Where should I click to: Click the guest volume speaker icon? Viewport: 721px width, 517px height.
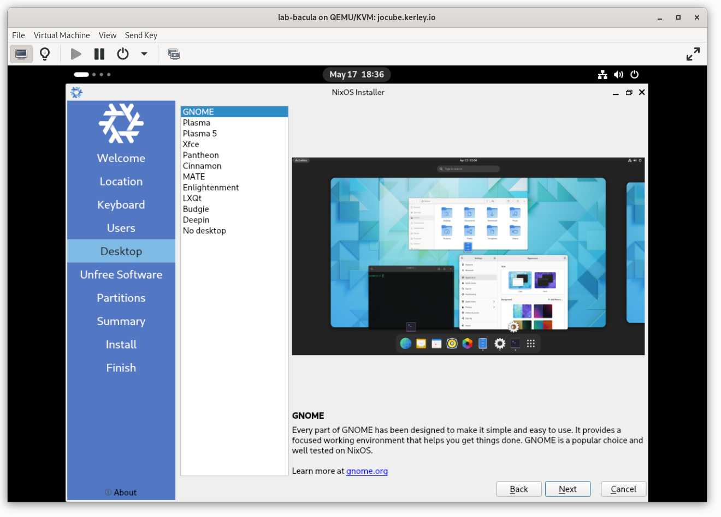click(x=618, y=75)
